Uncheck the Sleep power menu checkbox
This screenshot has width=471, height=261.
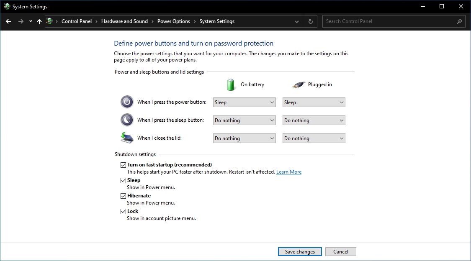[x=123, y=180]
